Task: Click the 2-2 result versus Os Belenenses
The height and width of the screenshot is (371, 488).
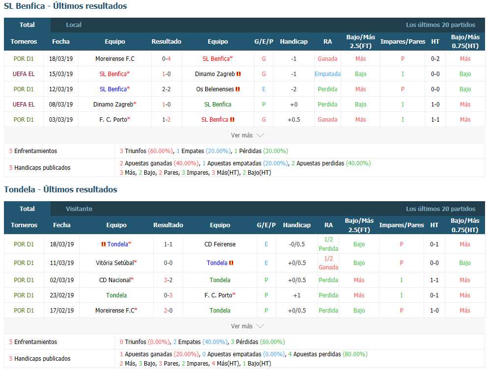Action: 166,89
